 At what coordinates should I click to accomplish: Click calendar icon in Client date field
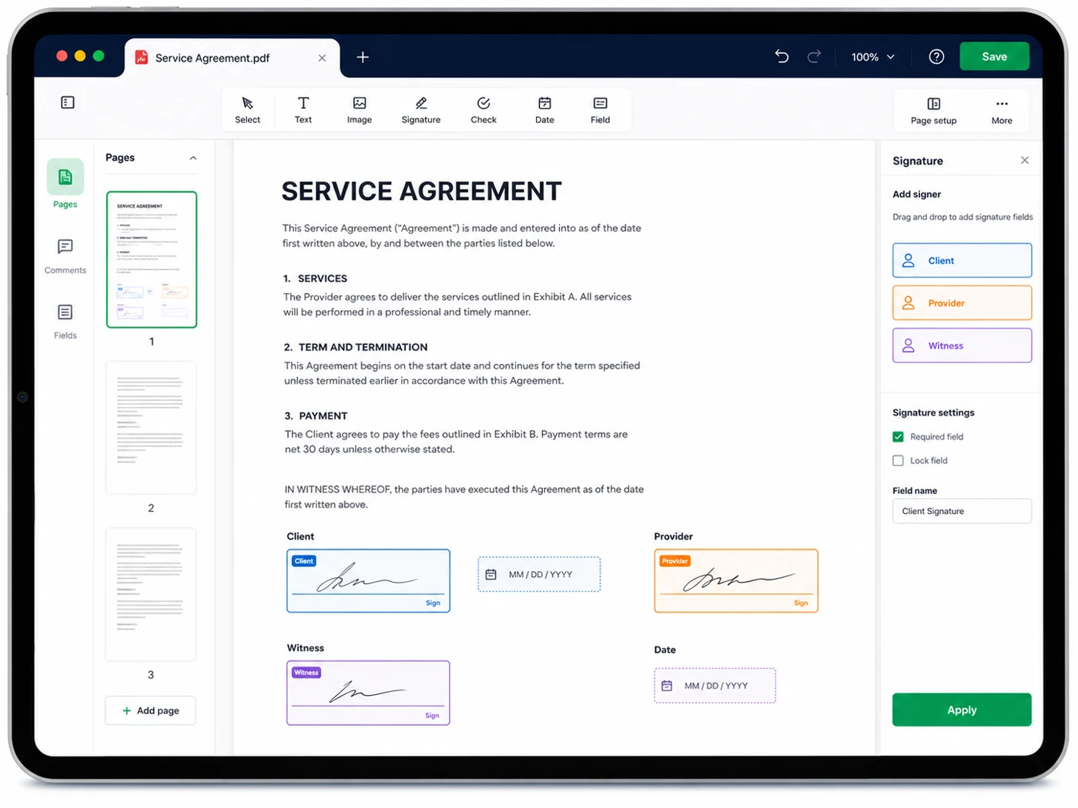click(x=490, y=575)
